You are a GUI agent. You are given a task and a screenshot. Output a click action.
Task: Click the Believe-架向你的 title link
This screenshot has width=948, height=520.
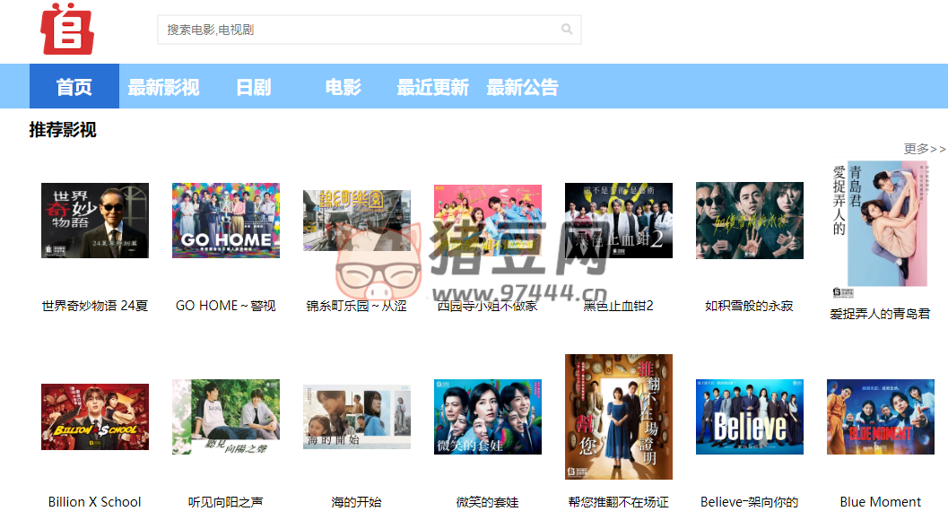tap(750, 502)
